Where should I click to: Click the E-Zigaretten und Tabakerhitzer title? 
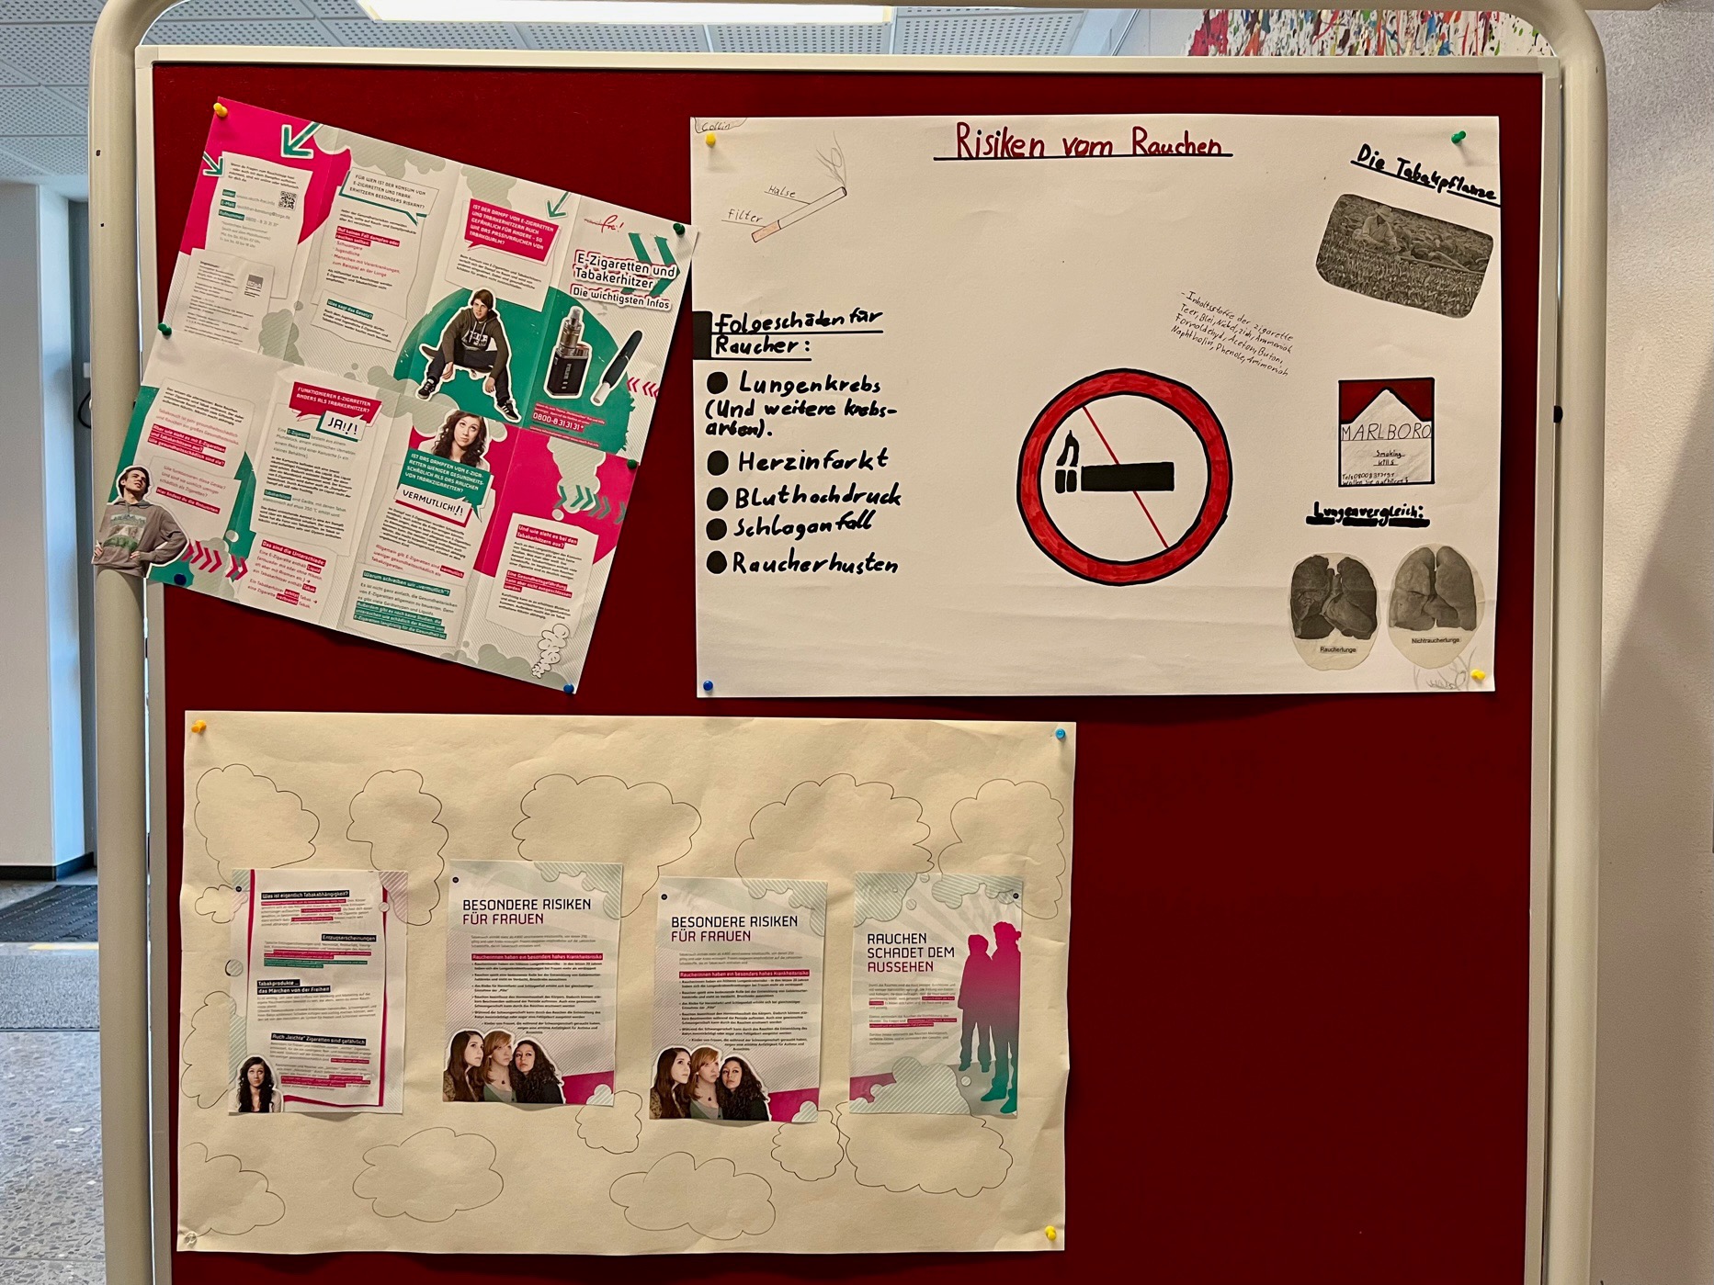[624, 273]
